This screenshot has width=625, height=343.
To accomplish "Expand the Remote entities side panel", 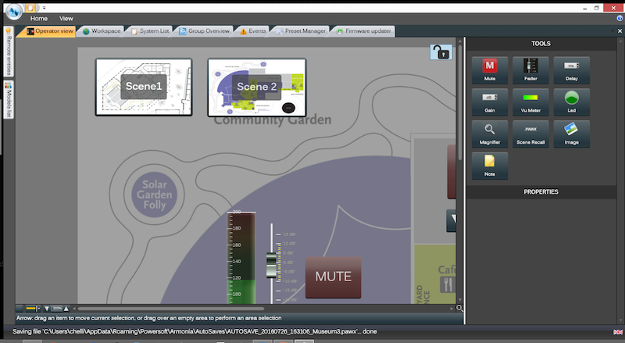I will pos(8,49).
